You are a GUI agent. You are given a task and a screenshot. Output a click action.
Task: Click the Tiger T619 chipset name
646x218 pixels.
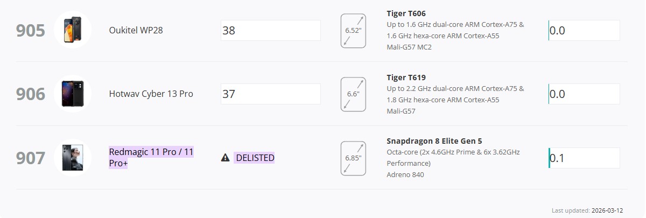(406, 78)
